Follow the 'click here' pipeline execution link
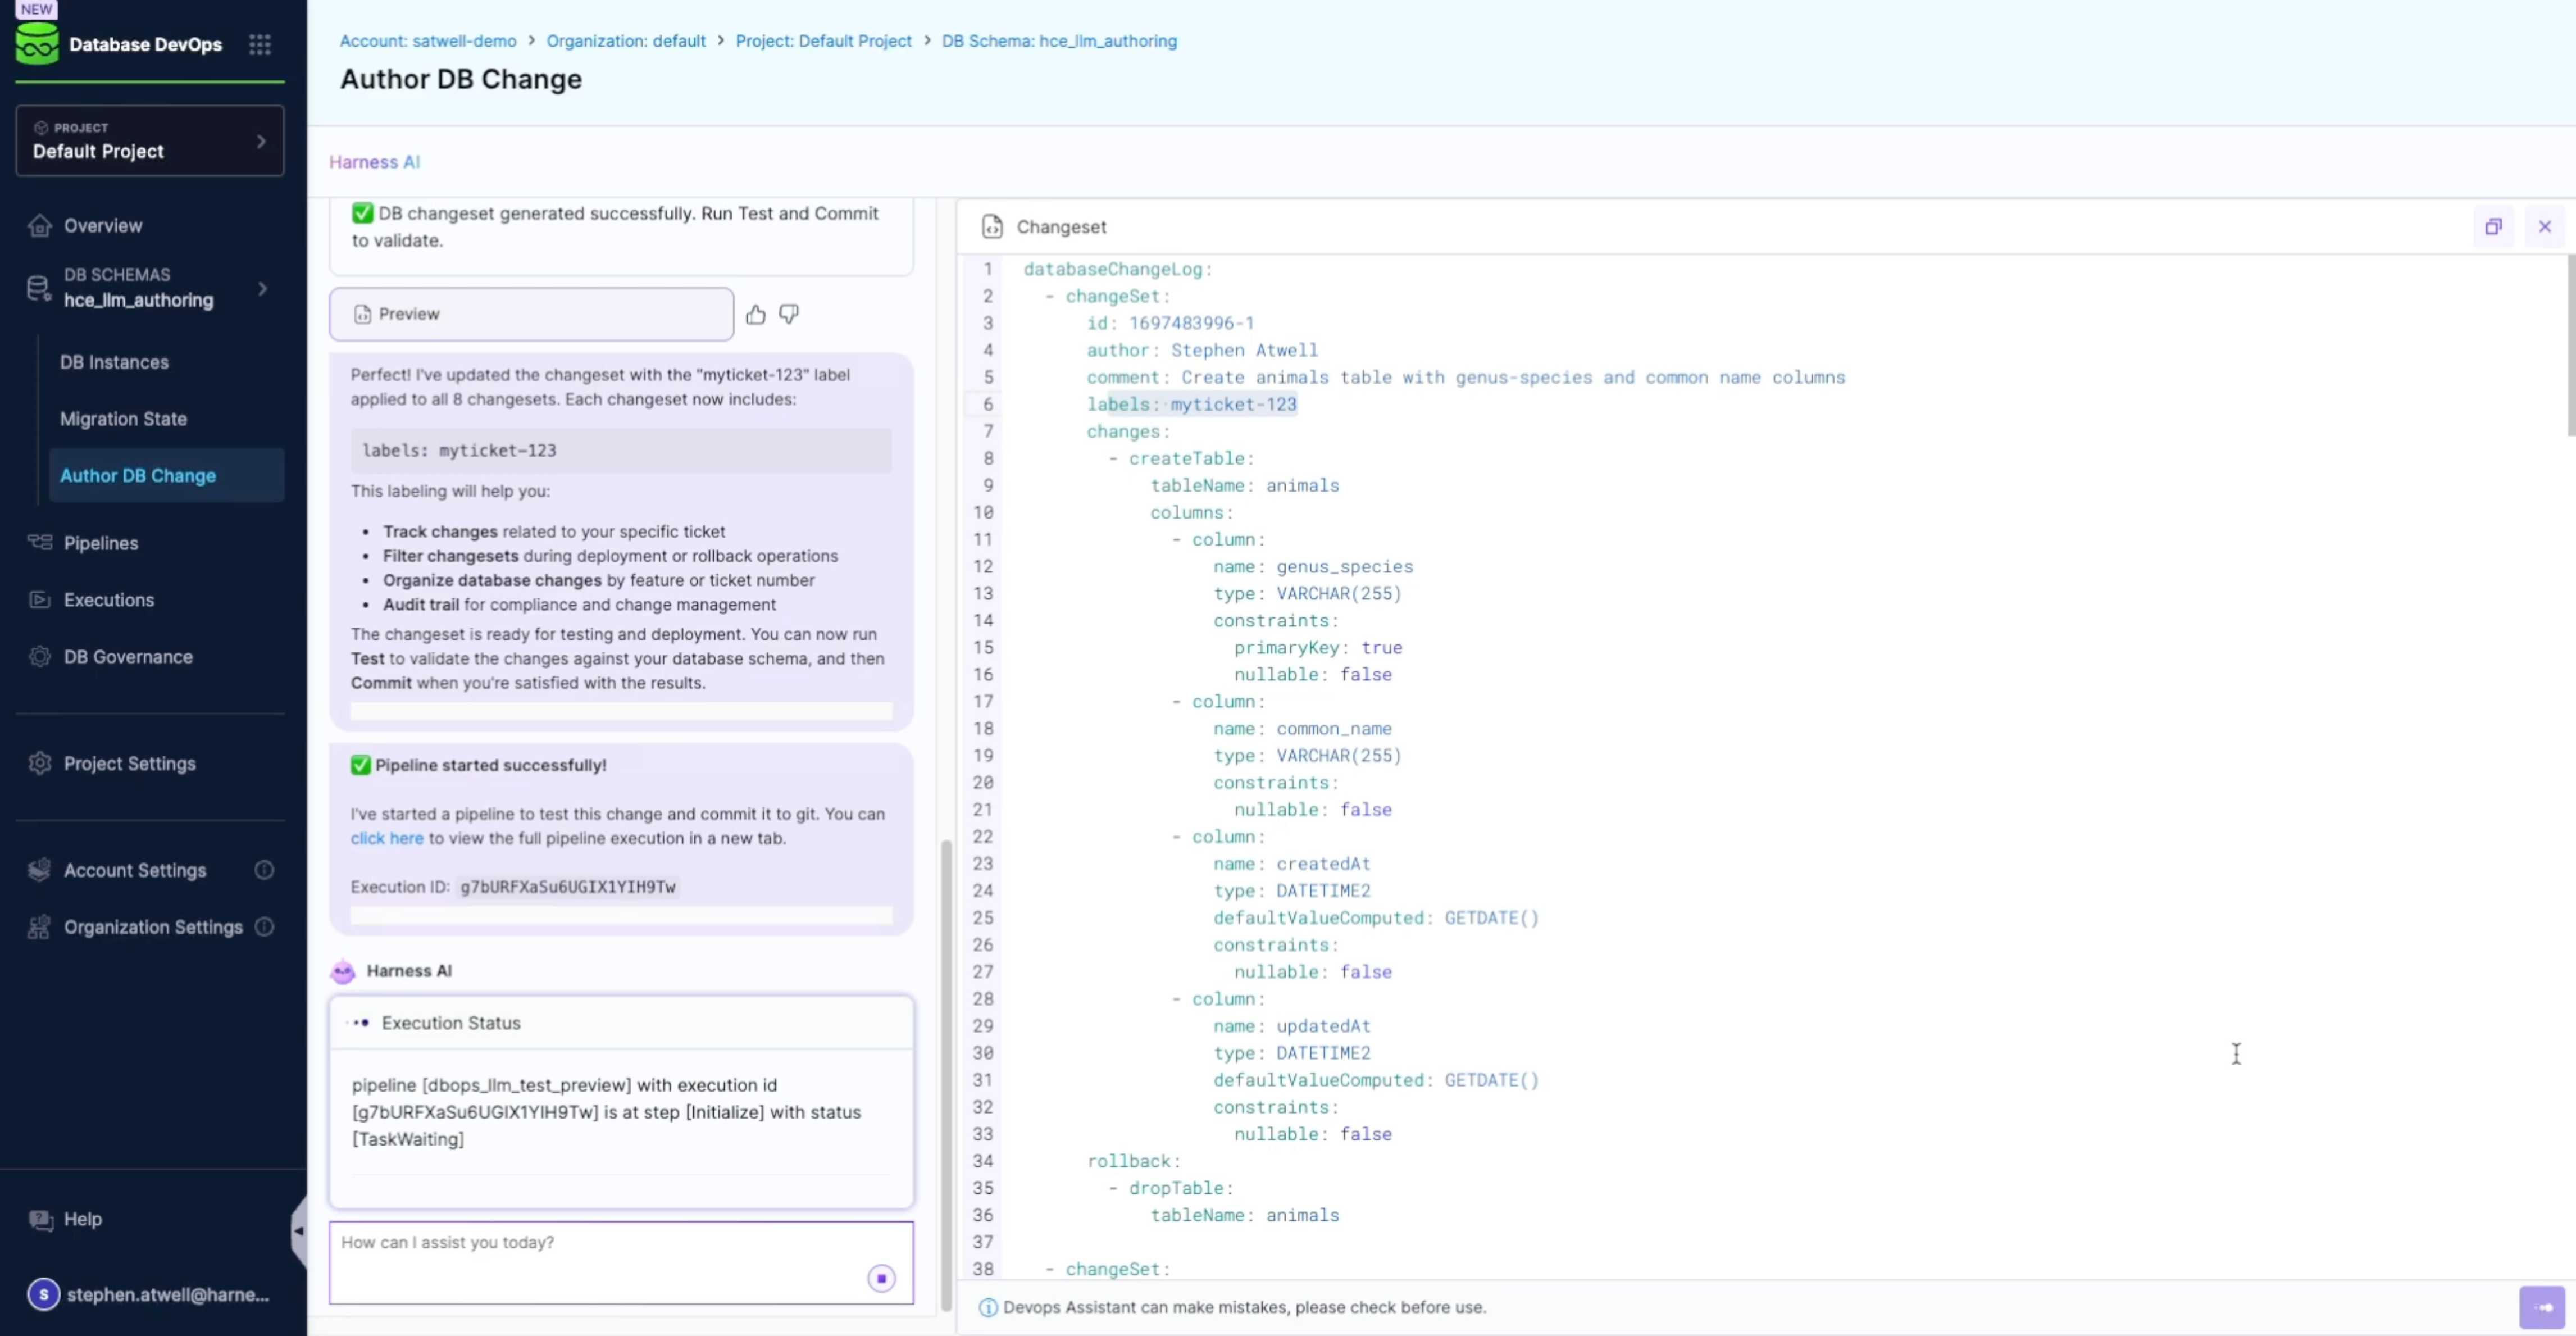The image size is (2576, 1336). tap(387, 839)
